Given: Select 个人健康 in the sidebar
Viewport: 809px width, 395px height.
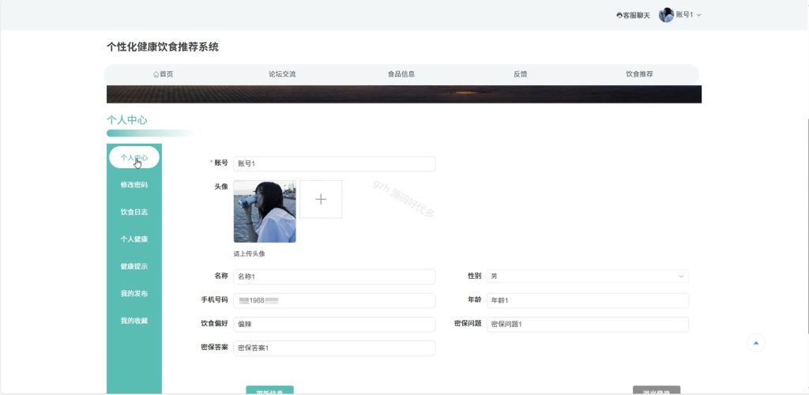Looking at the screenshot, I should [134, 239].
